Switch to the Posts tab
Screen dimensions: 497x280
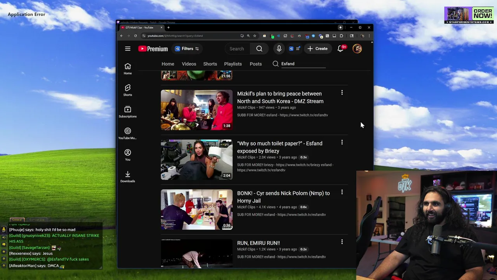[x=255, y=64]
